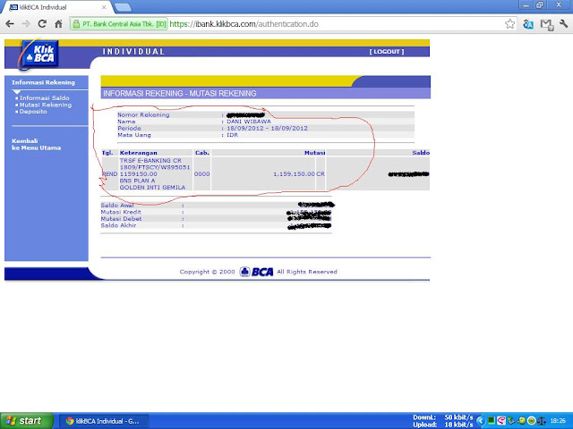573x429 pixels.
Task: Click the TRSF E-BANKING CR description
Action: [150, 161]
